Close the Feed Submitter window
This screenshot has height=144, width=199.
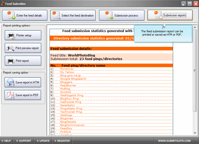click(196, 4)
